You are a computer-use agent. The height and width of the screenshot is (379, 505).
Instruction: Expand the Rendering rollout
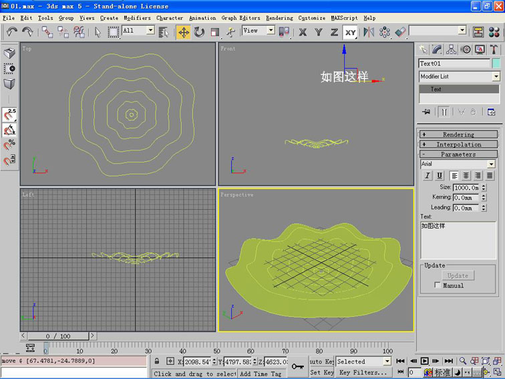click(458, 134)
